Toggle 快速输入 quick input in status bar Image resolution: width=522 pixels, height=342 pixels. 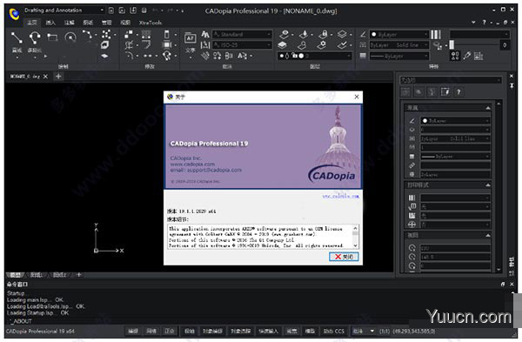pyautogui.click(x=268, y=331)
